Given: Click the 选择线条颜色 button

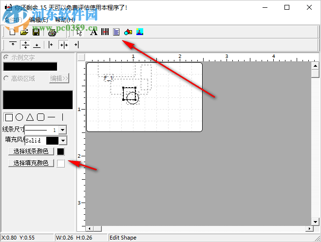Looking at the screenshot, I should [x=31, y=151].
